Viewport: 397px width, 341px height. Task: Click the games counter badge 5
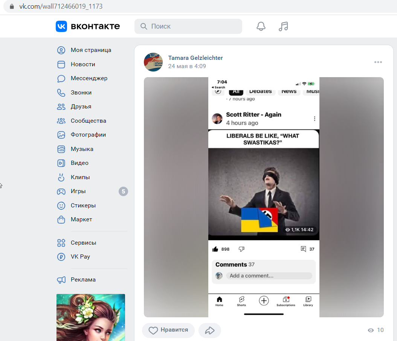coord(123,191)
